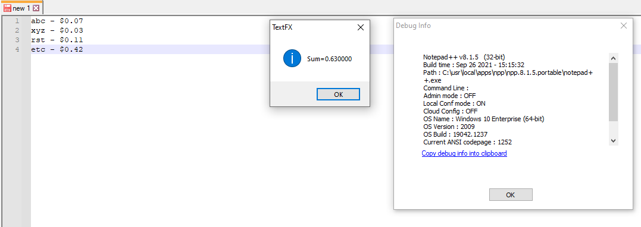Click the 'OS Build : 19042.1237' line

pos(455,134)
